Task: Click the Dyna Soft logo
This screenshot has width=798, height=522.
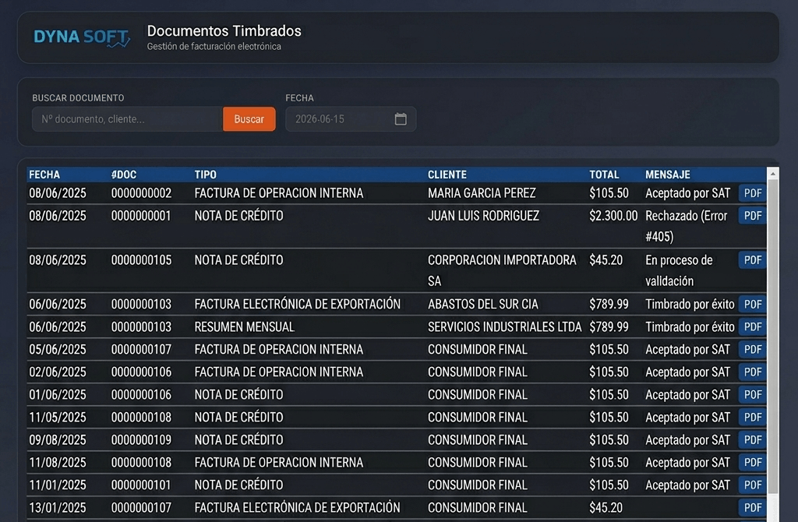Action: coord(82,38)
